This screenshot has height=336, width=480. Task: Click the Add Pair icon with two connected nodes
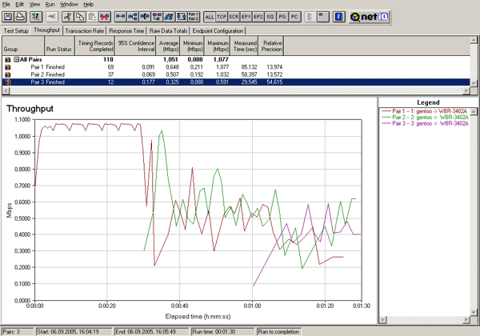tap(121, 17)
